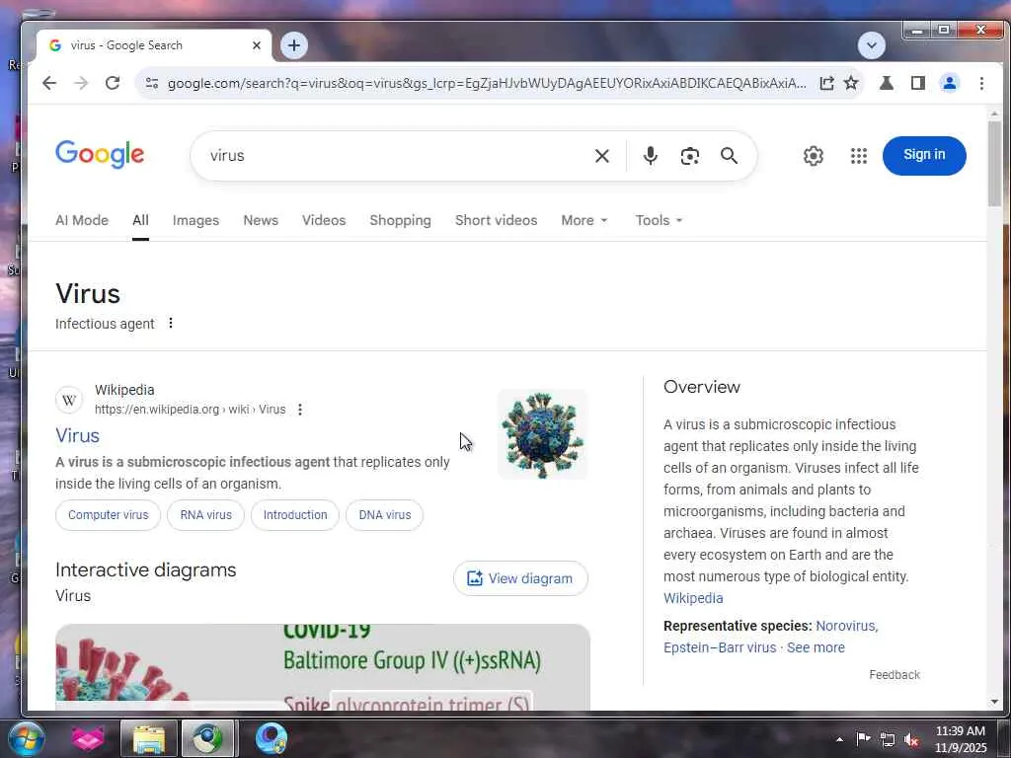
Task: Open the taskbar clock showing 11:39 AM
Action: click(x=961, y=739)
